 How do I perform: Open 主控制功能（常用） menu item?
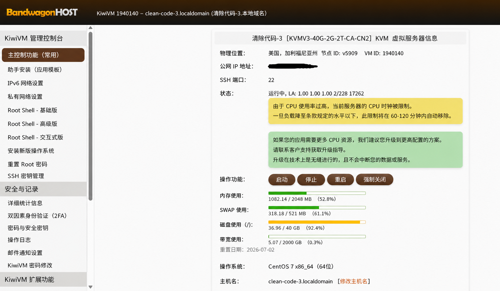pyautogui.click(x=43, y=55)
